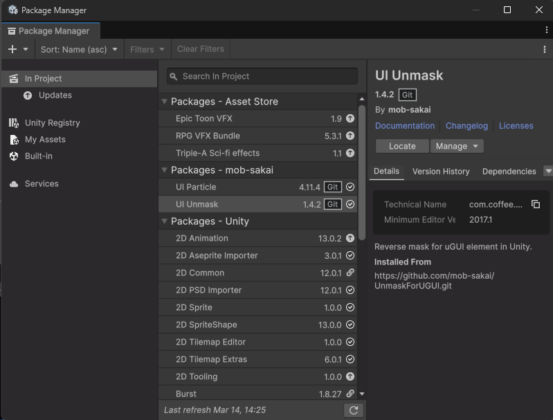
Task: Click the checkmark icon for 2D SpriteShape
Action: click(350, 325)
